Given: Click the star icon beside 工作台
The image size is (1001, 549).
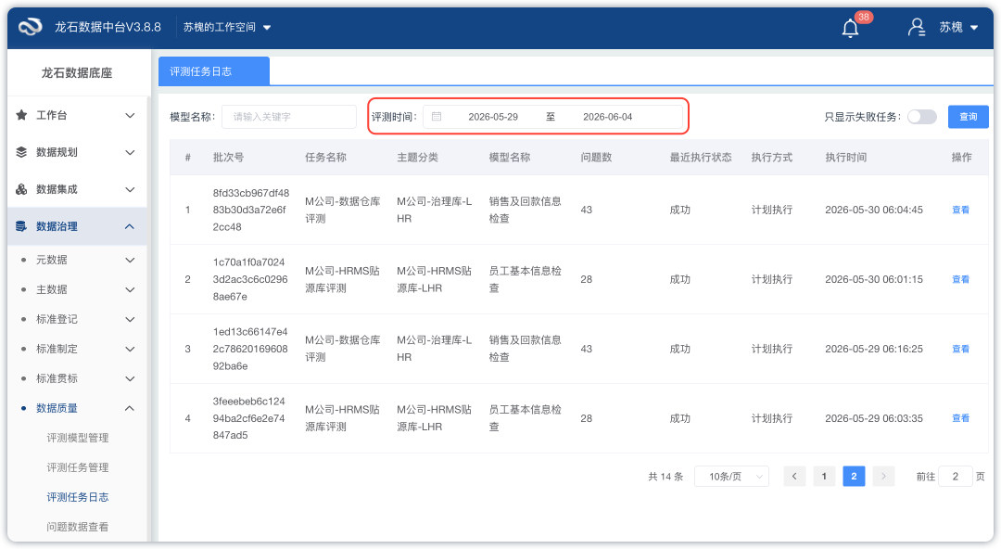Looking at the screenshot, I should (21, 115).
